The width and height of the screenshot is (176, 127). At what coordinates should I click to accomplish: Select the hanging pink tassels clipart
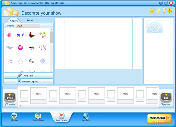[43, 48]
